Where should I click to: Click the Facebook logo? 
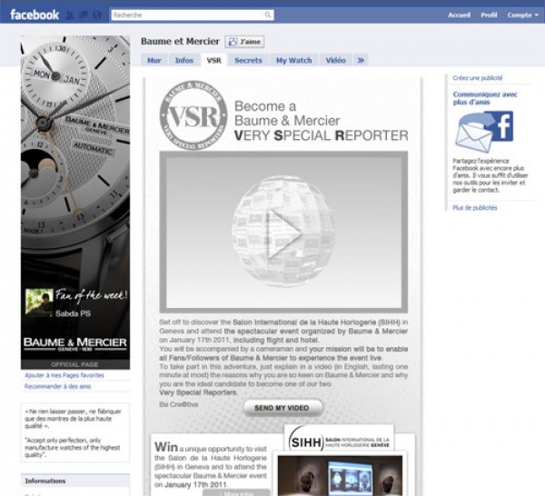[35, 15]
